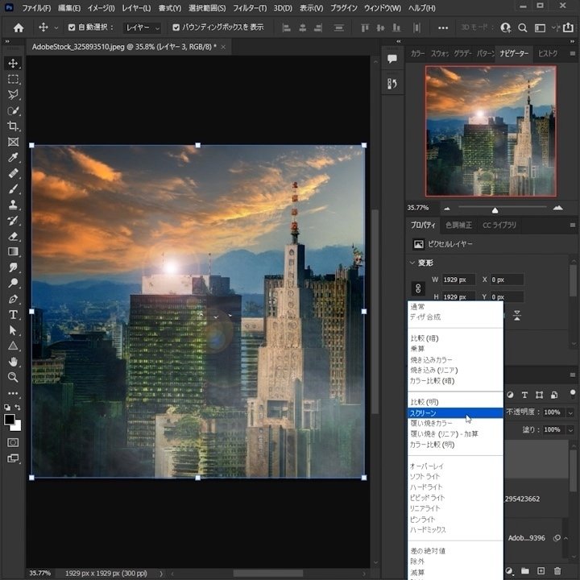
Task: Select the Zoom tool
Action: pos(13,377)
